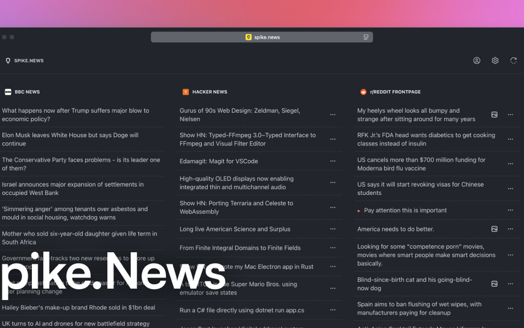Open 'Run a C# file directly' story

click(x=242, y=310)
